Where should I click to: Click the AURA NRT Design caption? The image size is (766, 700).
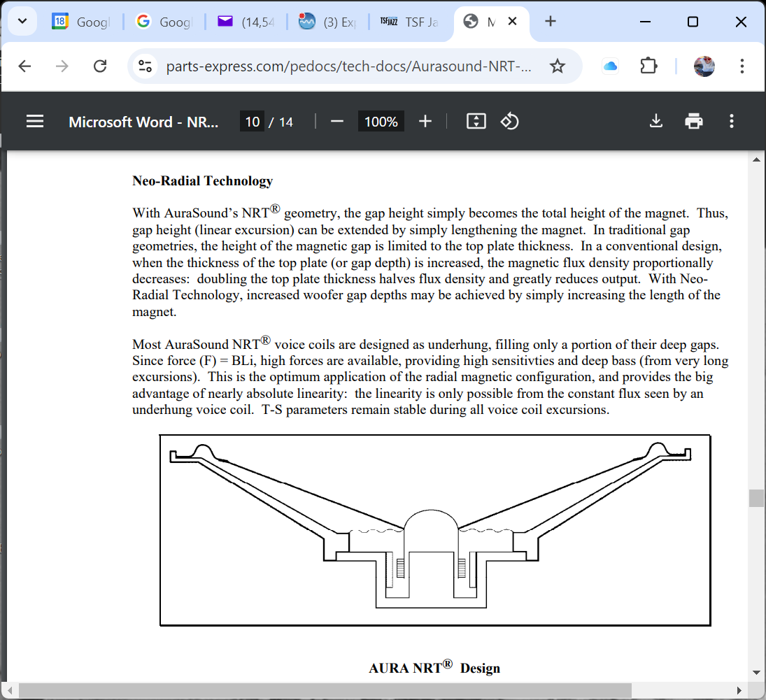pos(434,666)
